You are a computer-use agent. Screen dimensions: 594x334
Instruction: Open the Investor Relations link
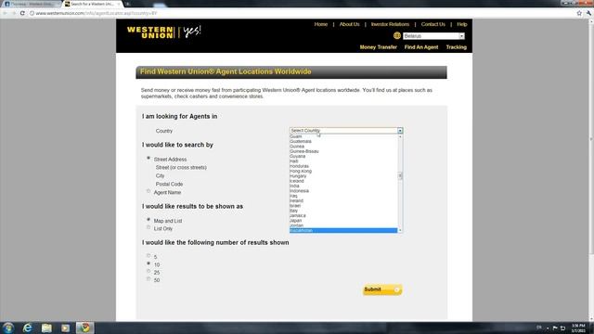pos(390,24)
